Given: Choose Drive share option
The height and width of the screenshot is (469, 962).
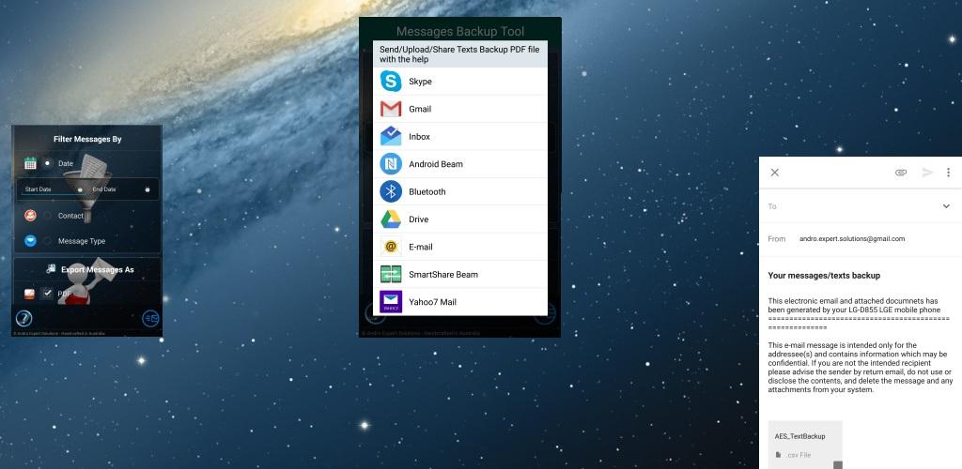Looking at the screenshot, I should [460, 219].
